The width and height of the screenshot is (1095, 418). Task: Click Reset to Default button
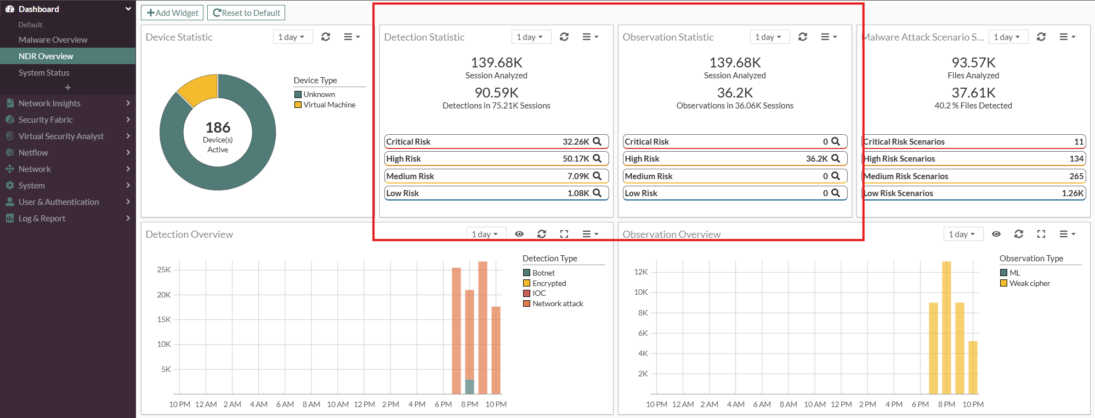[x=246, y=13]
